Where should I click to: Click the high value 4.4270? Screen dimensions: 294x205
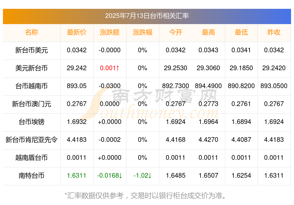point(208,140)
